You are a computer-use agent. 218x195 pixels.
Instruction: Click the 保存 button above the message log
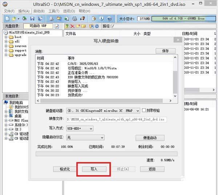pyautogui.click(x=165, y=51)
